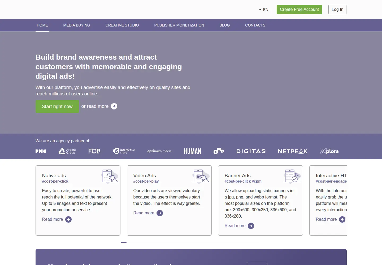Click the Native ads tap illustration icon
382x265 pixels.
coord(110,176)
